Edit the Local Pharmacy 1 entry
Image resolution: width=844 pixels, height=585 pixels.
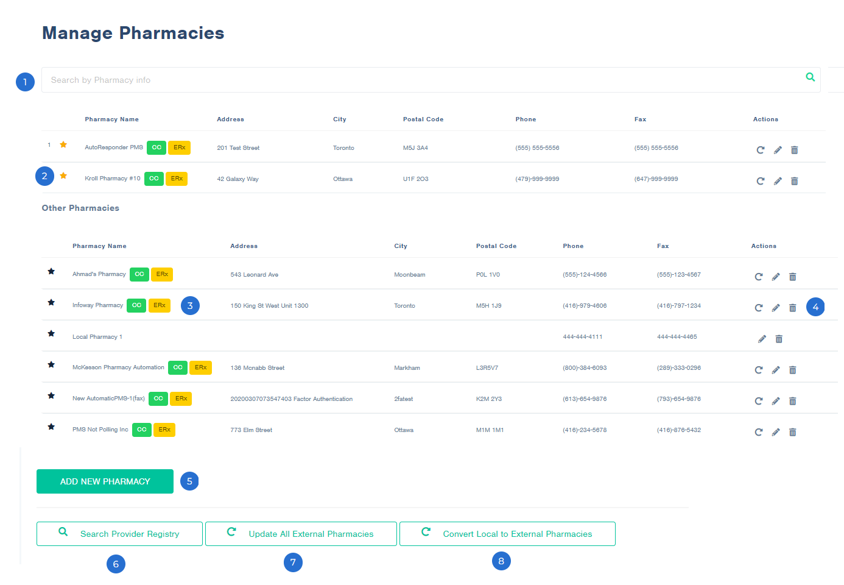point(762,339)
